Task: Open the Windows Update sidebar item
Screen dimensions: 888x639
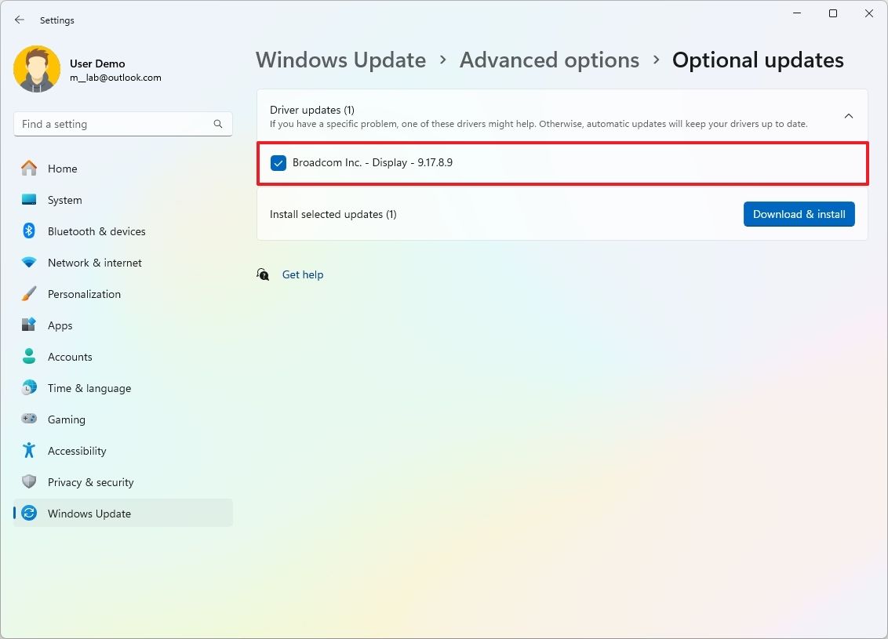Action: click(x=89, y=514)
